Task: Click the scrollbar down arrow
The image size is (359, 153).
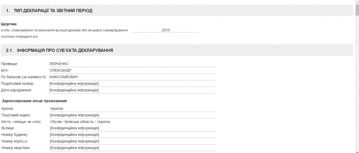Action: [357, 151]
